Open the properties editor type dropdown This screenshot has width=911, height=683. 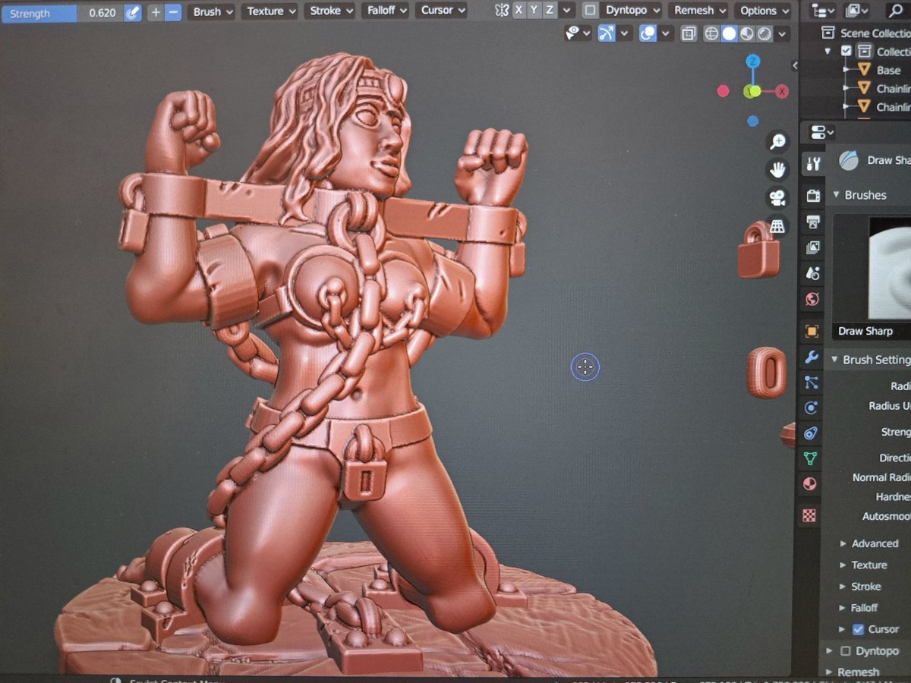[x=821, y=133]
